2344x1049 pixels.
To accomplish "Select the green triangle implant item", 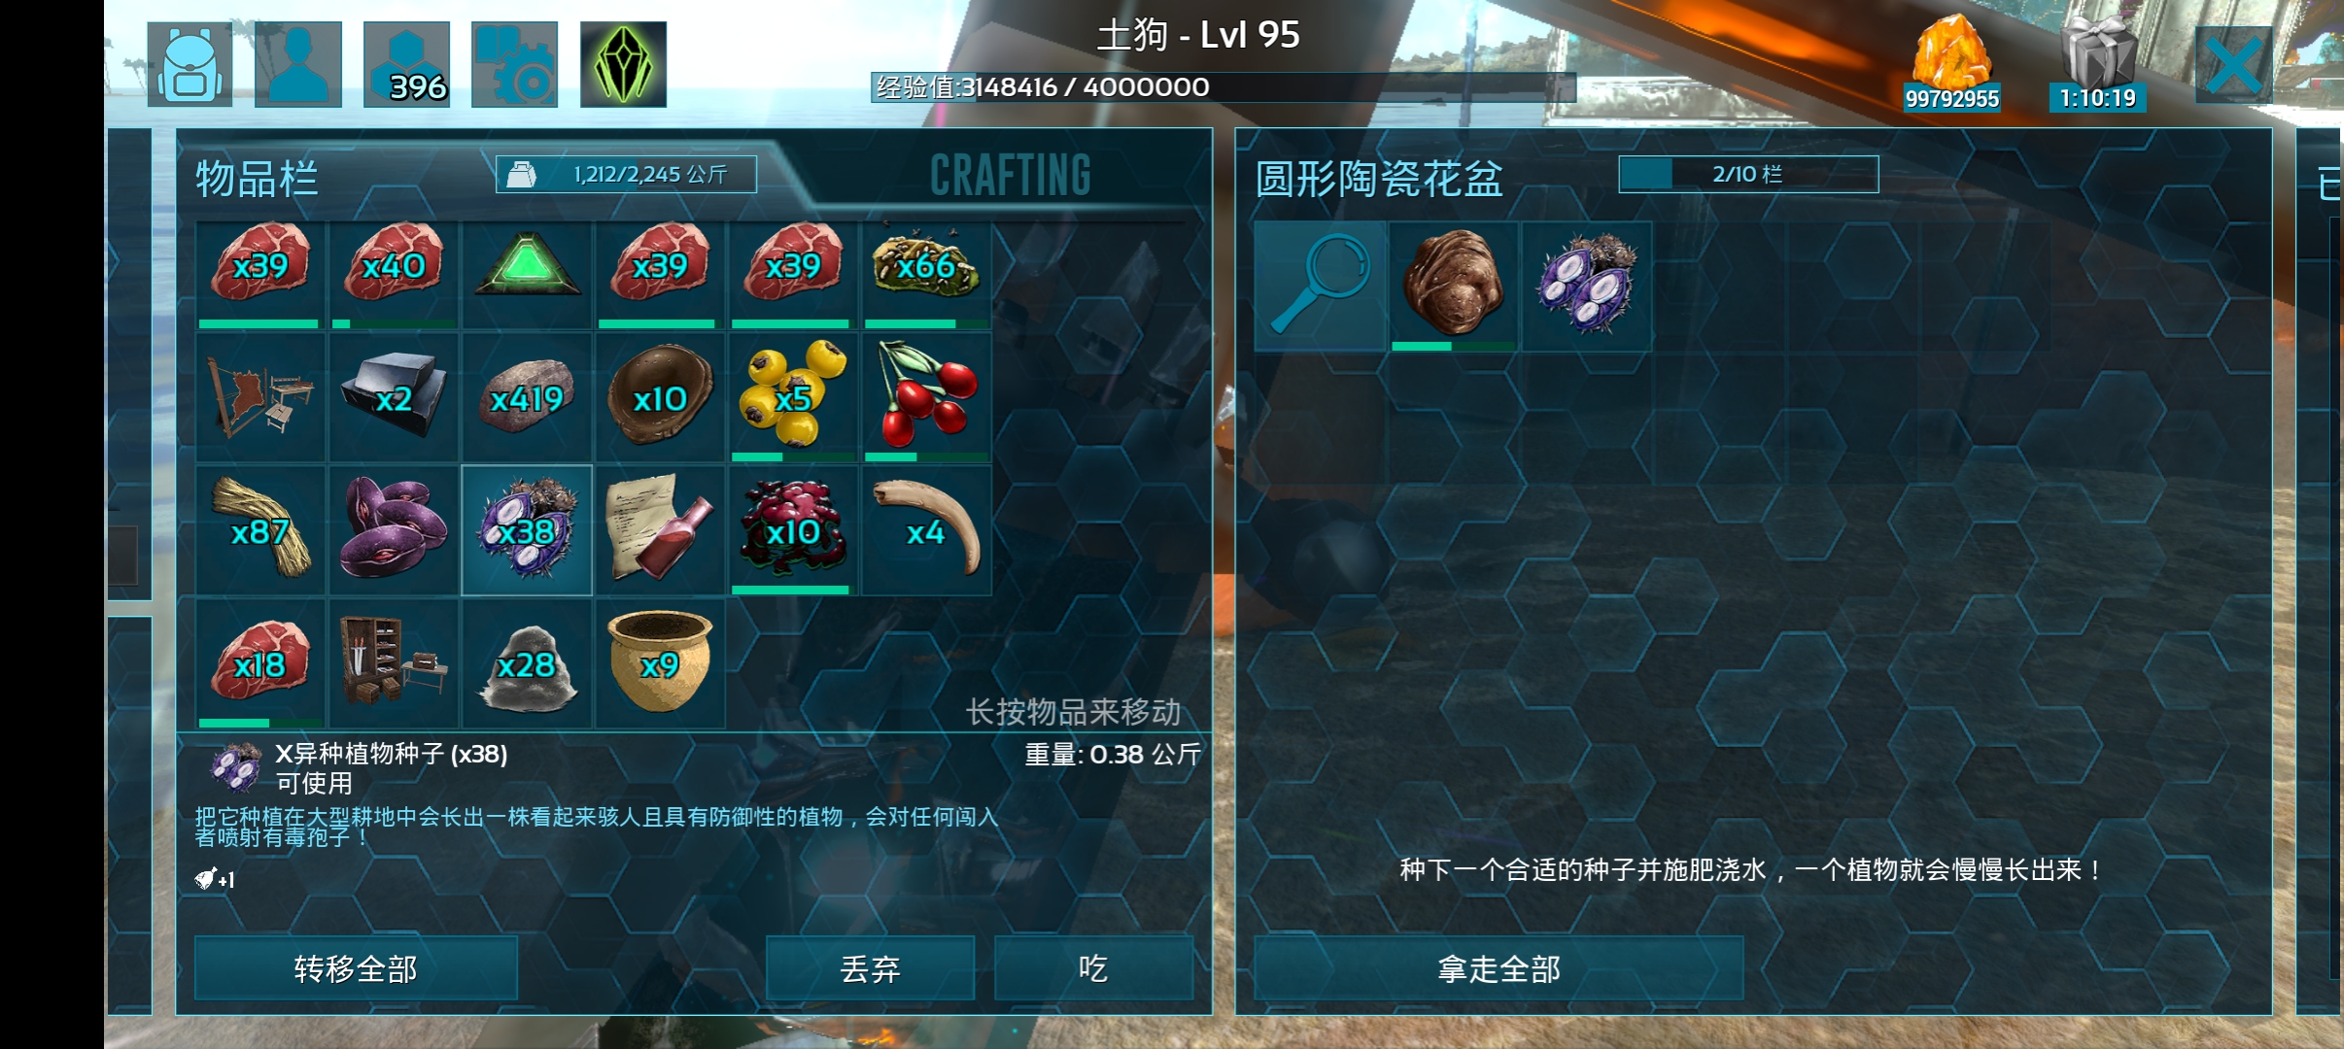I will [x=527, y=264].
